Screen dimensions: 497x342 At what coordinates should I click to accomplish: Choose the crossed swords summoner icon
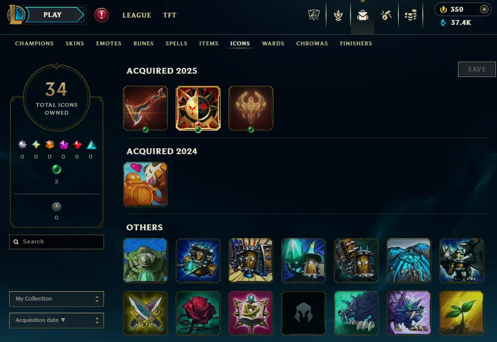coord(145,313)
